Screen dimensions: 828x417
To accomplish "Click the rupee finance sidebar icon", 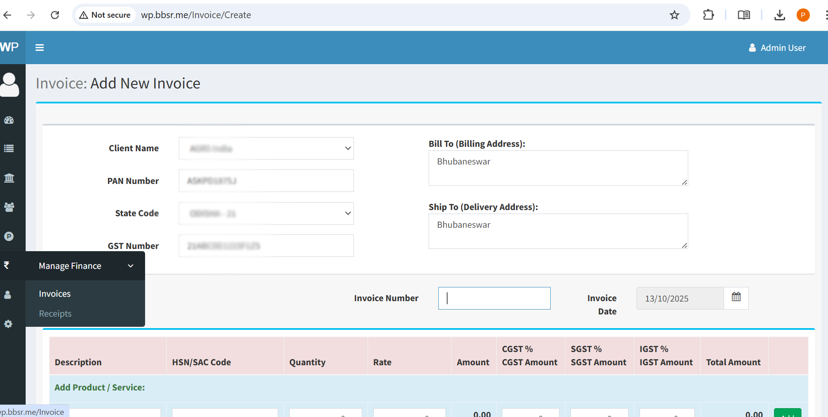I will pyautogui.click(x=7, y=265).
